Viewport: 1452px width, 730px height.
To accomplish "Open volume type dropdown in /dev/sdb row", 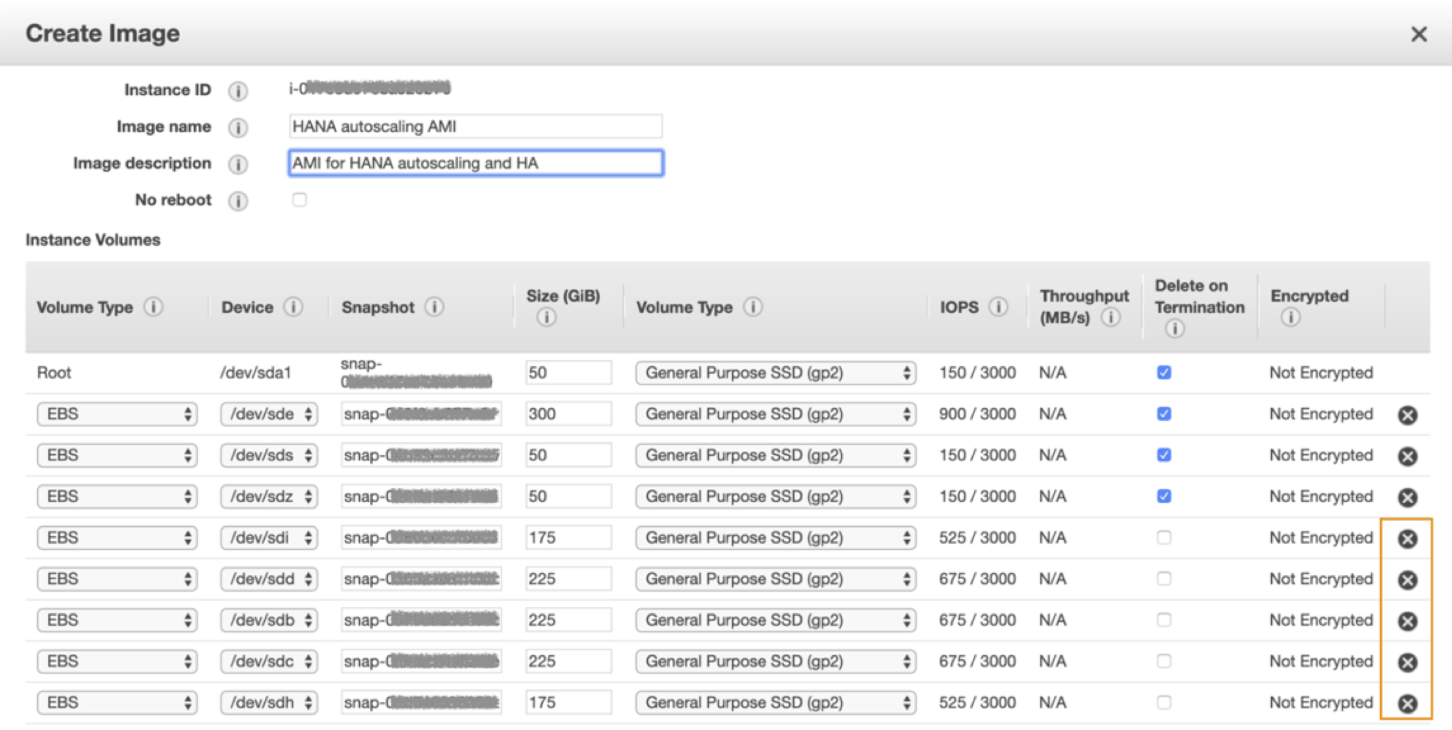I will (x=775, y=620).
